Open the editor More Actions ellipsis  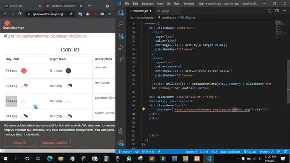[x=284, y=11]
